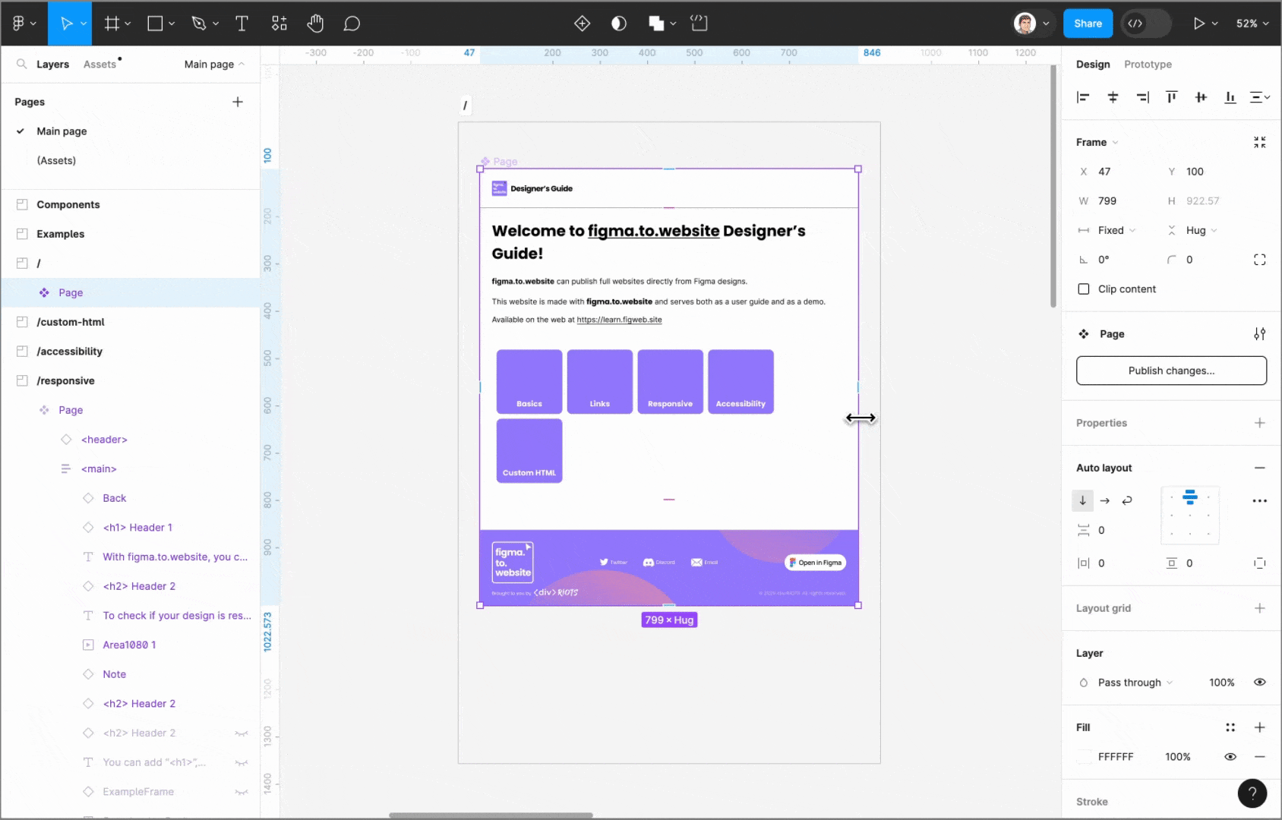Click align top icon
Screen dimensions: 1282x820
point(1171,96)
